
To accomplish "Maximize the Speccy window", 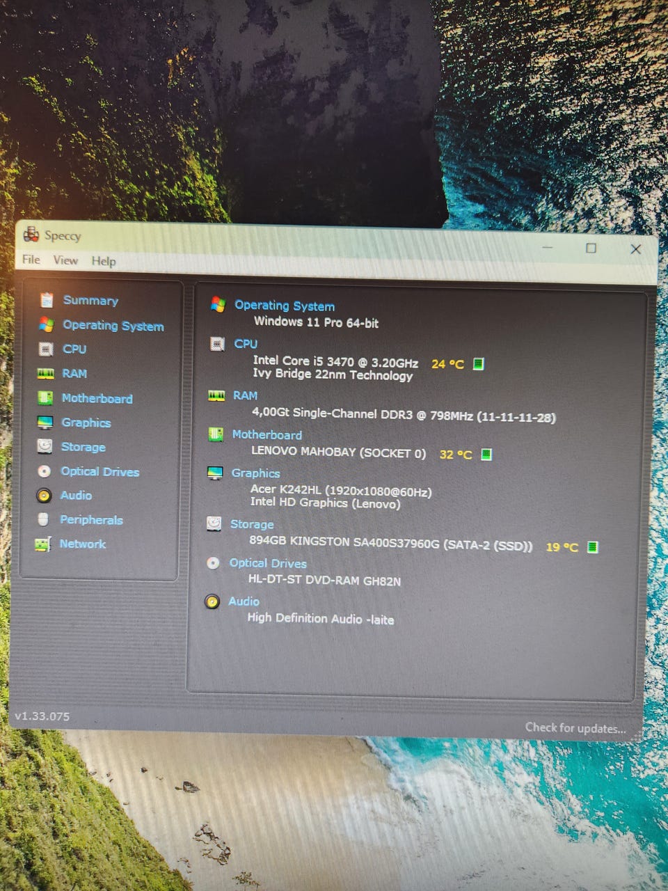I will [x=591, y=248].
